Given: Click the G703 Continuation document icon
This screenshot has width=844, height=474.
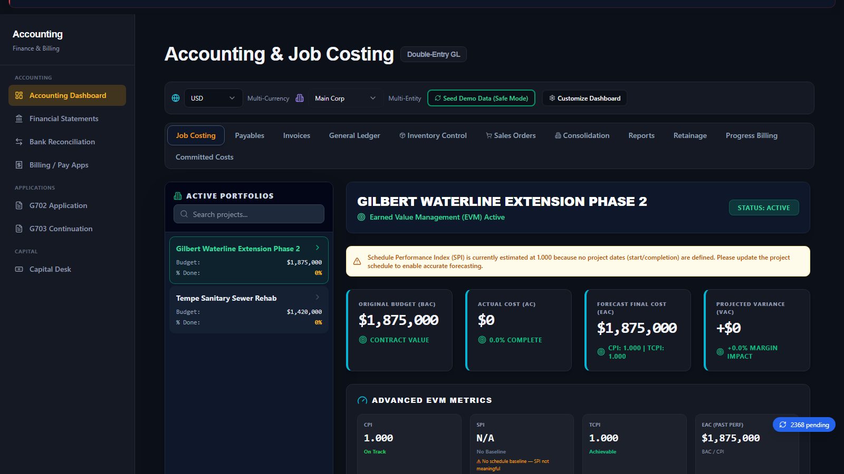Looking at the screenshot, I should (x=19, y=229).
